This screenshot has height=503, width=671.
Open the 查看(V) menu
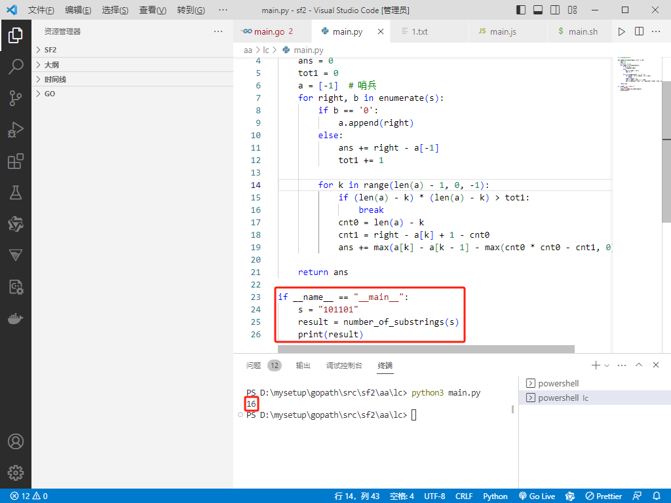pos(153,10)
